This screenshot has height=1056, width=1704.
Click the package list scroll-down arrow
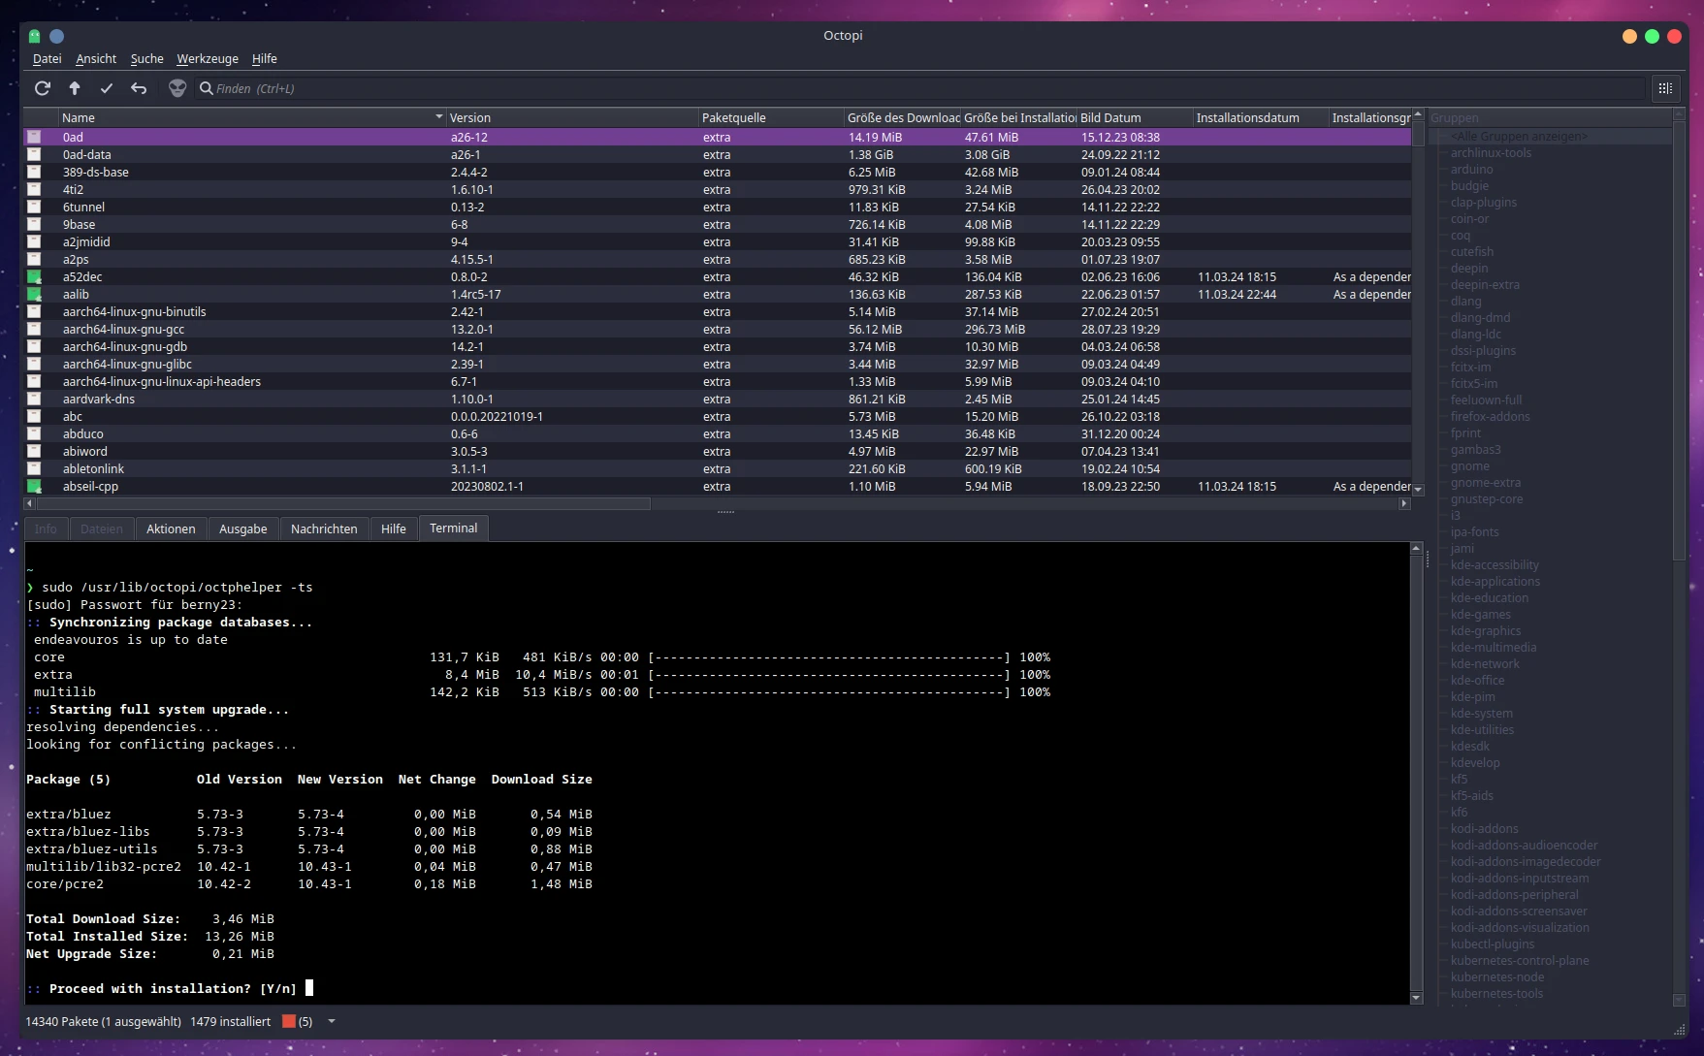click(x=1418, y=490)
